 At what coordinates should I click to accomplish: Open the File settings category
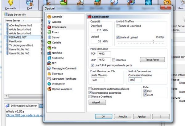pyautogui.click(x=52, y=48)
